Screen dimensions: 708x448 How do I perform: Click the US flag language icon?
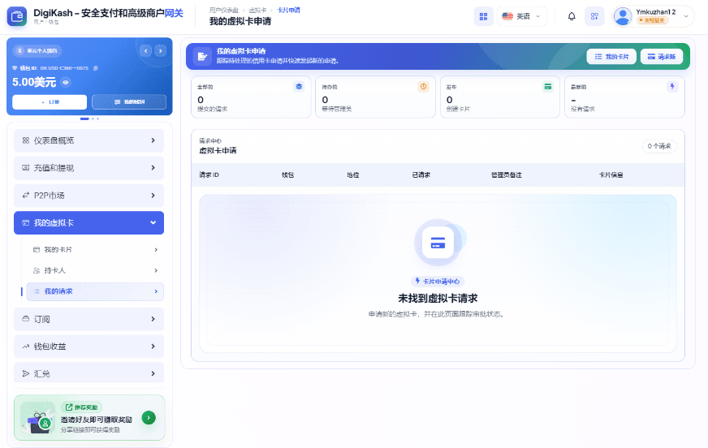507,16
